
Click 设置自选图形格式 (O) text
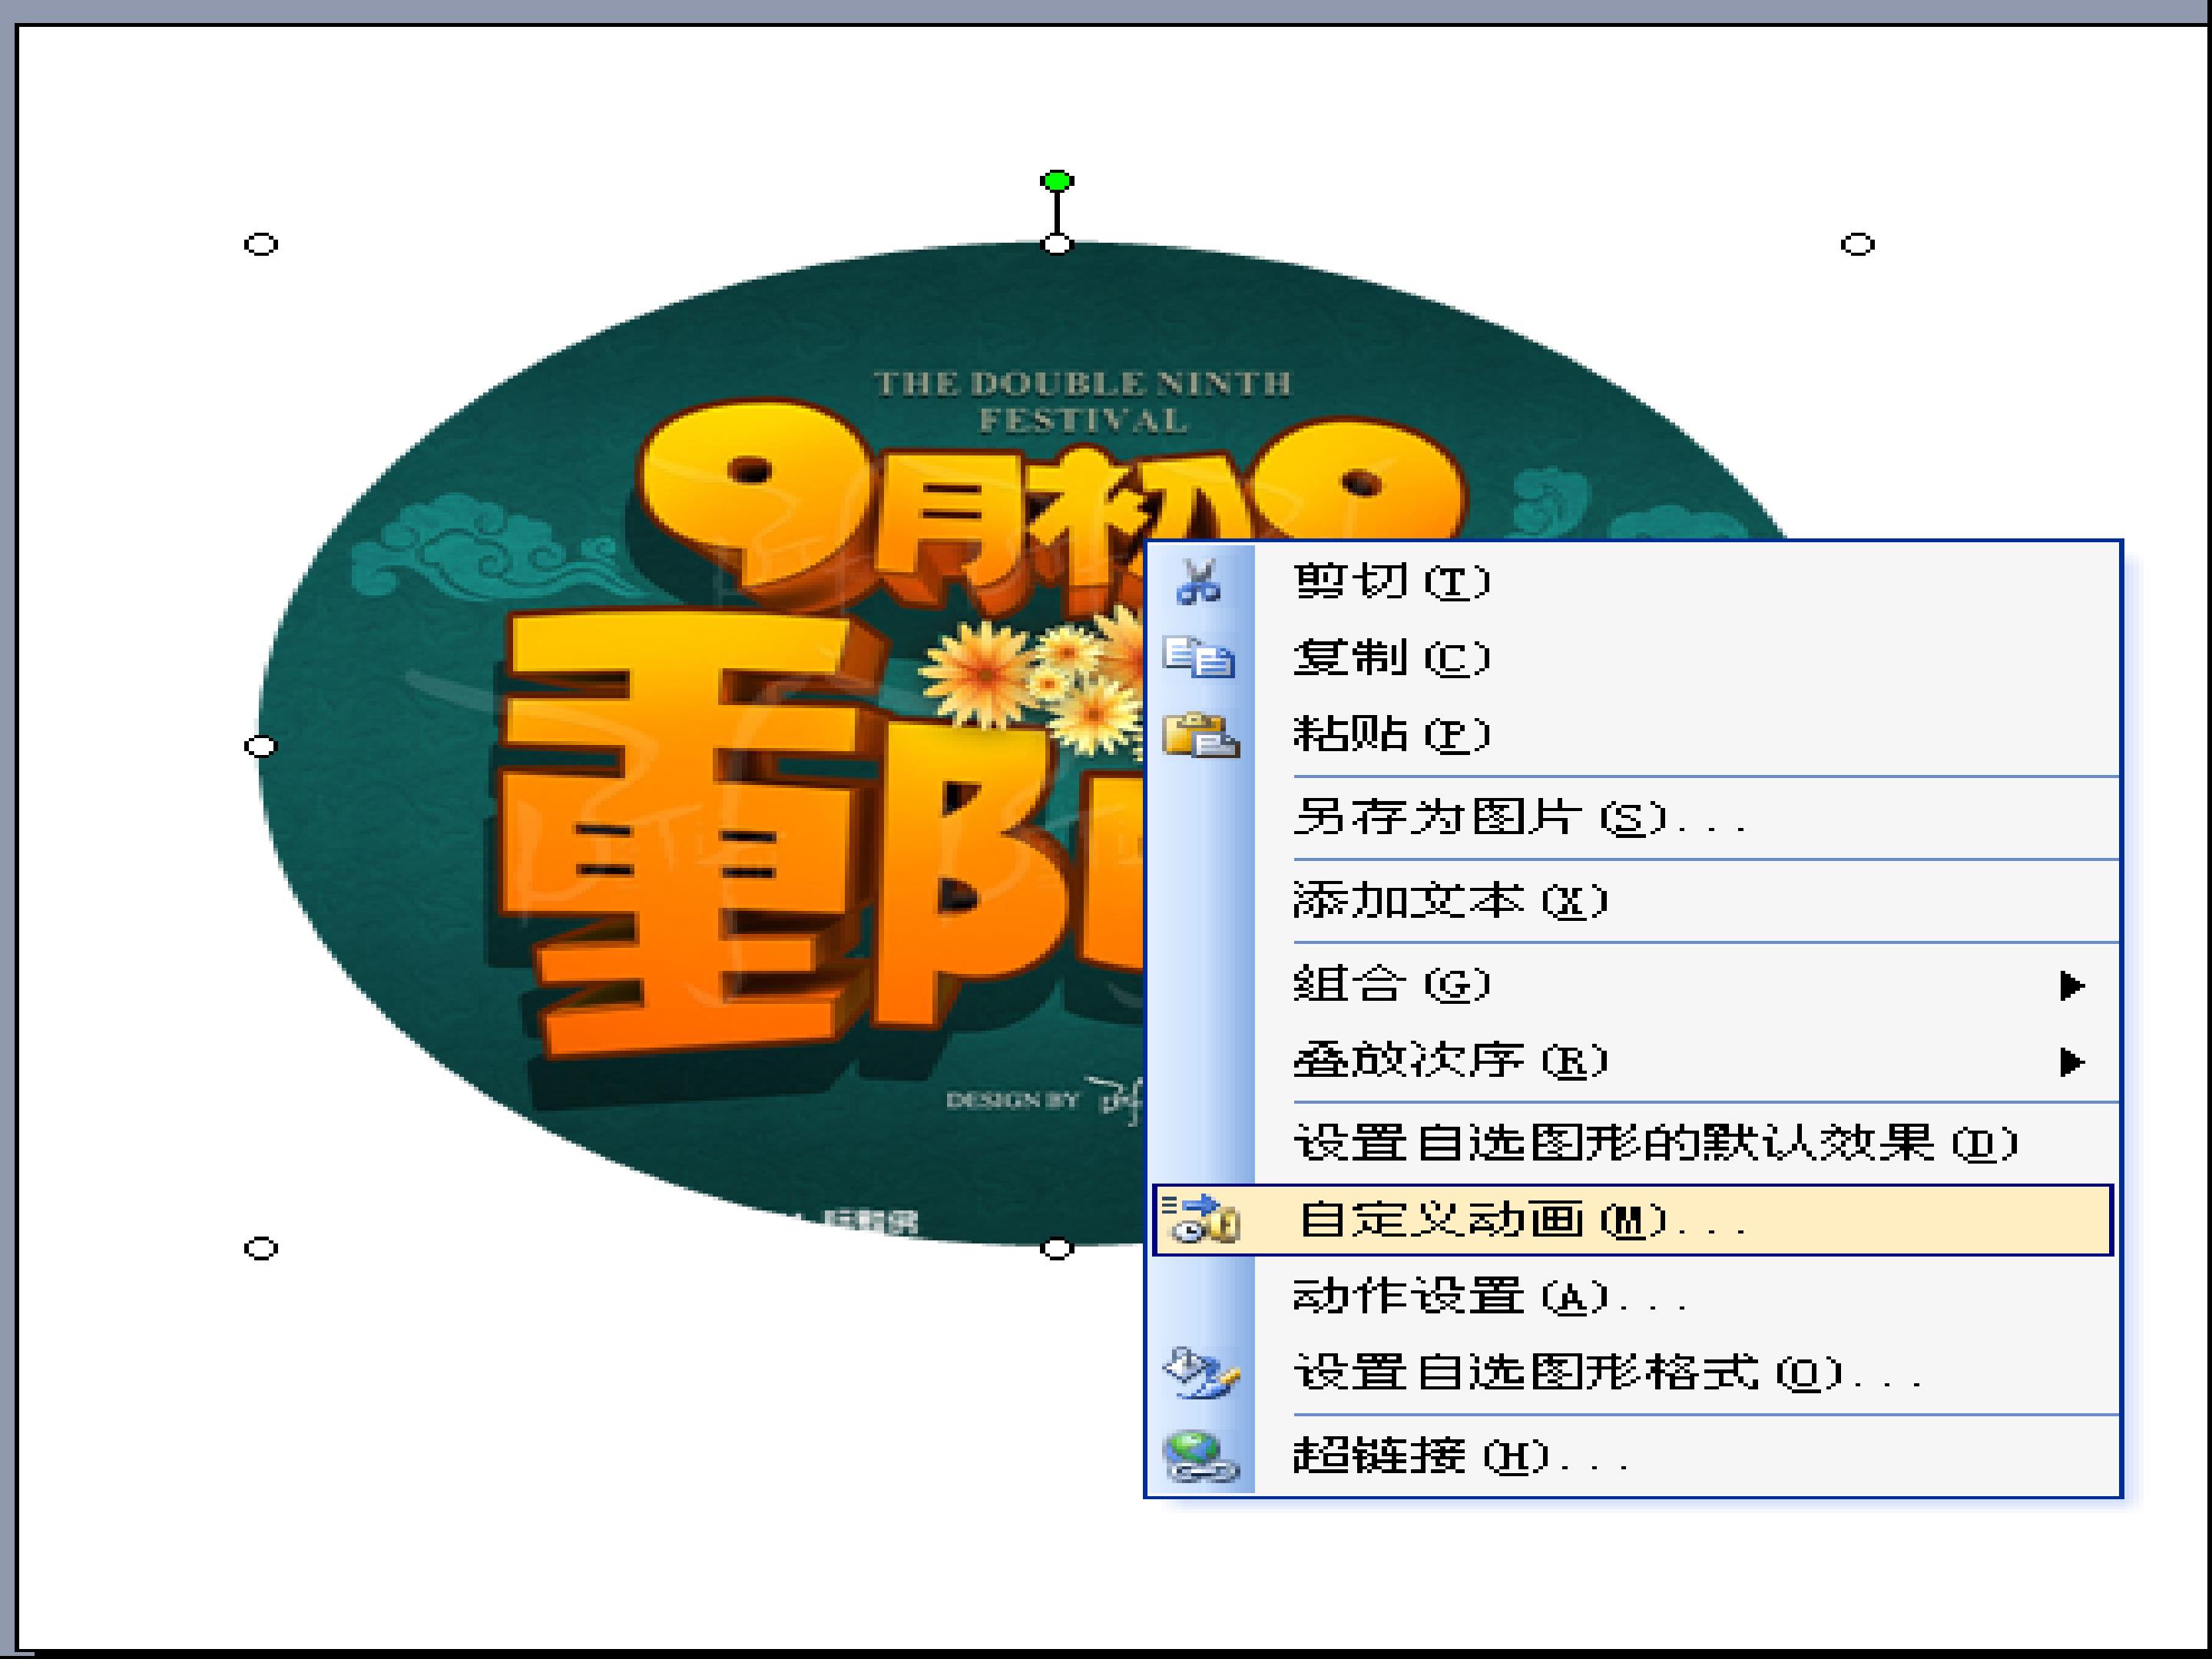tap(1608, 1372)
